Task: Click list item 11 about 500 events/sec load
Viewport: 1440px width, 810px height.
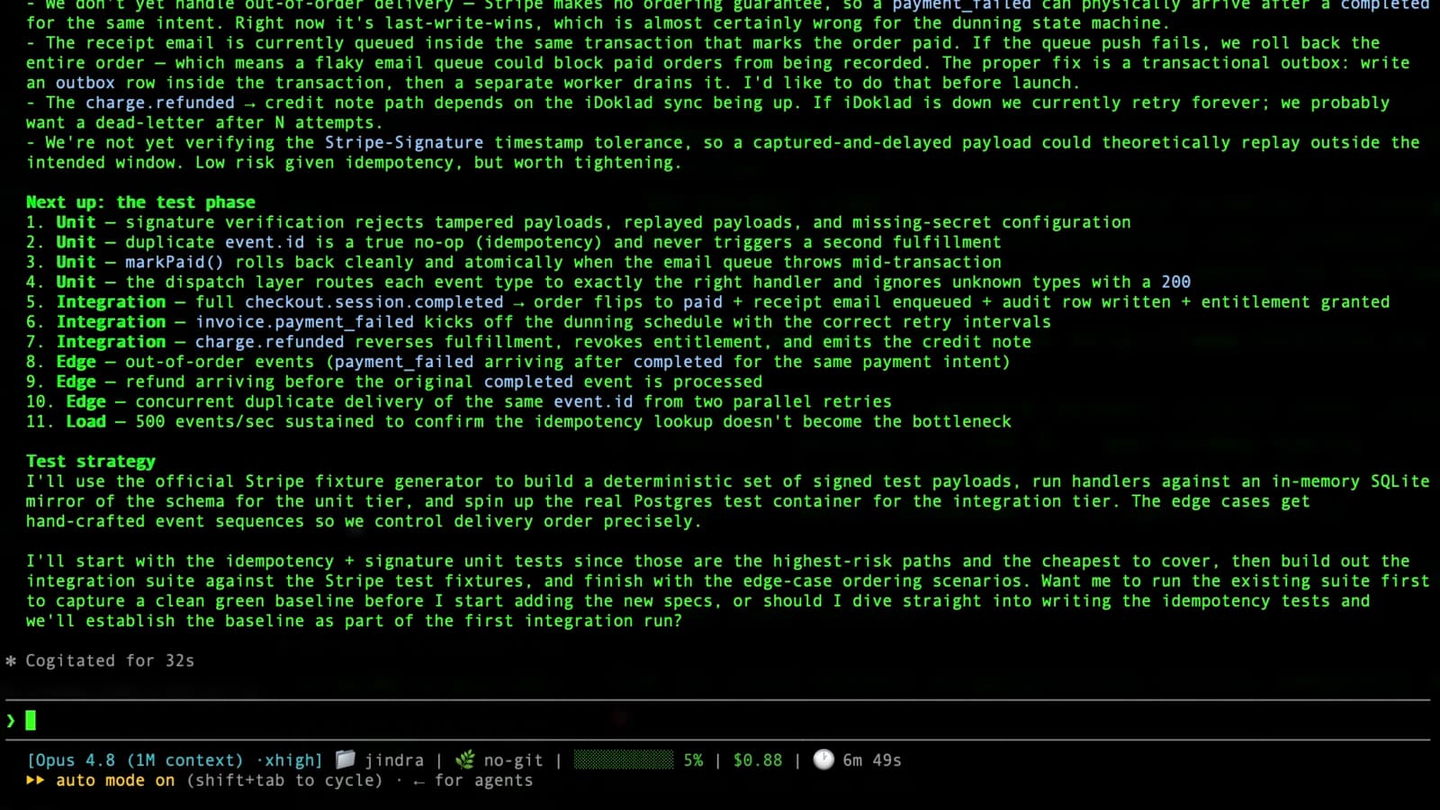Action: point(518,421)
